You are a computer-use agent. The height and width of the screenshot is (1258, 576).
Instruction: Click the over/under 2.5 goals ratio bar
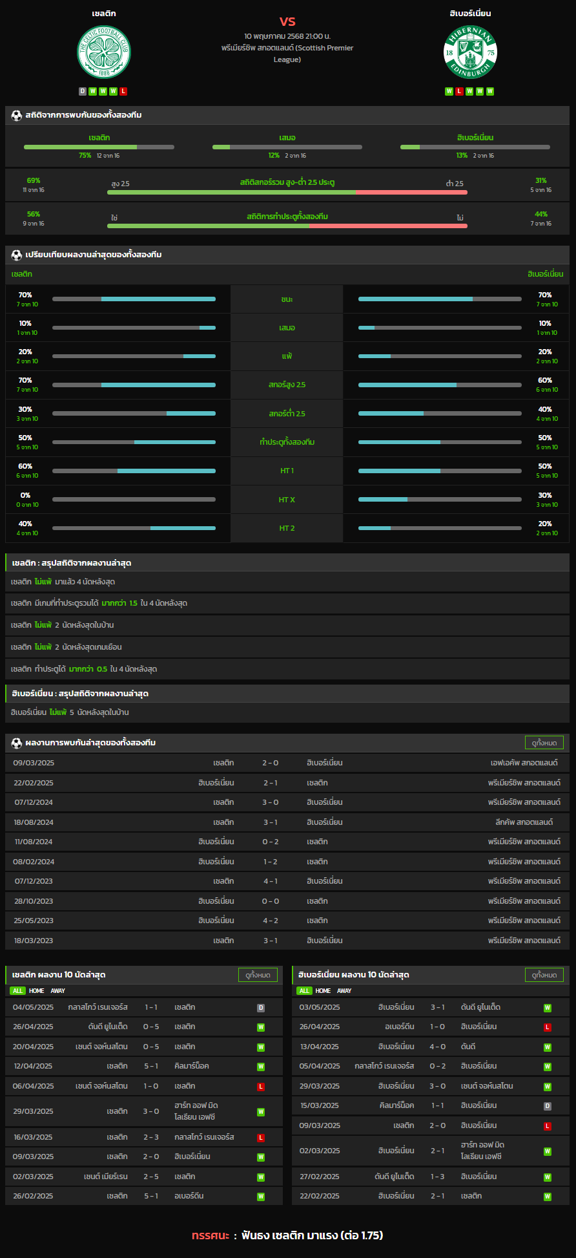pyautogui.click(x=287, y=192)
